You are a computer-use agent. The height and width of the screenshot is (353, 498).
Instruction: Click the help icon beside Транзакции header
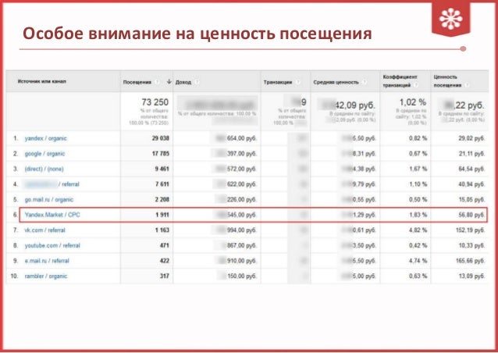pos(298,82)
